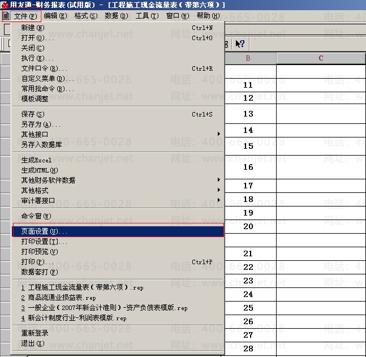
Task: Expand the 审计署接口 submenu
Action: pyautogui.click(x=118, y=200)
